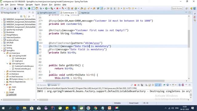
Task: Fold the @Range annotation at line 27
Action: tap(42, 21)
